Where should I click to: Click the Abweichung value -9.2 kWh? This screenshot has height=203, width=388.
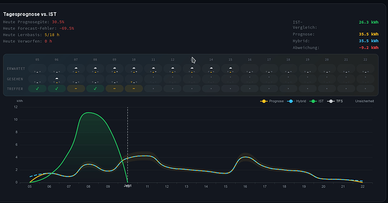point(369,47)
